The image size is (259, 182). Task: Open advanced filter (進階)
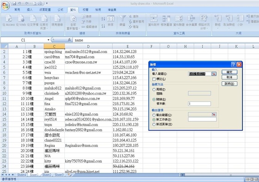pyautogui.click(x=134, y=27)
